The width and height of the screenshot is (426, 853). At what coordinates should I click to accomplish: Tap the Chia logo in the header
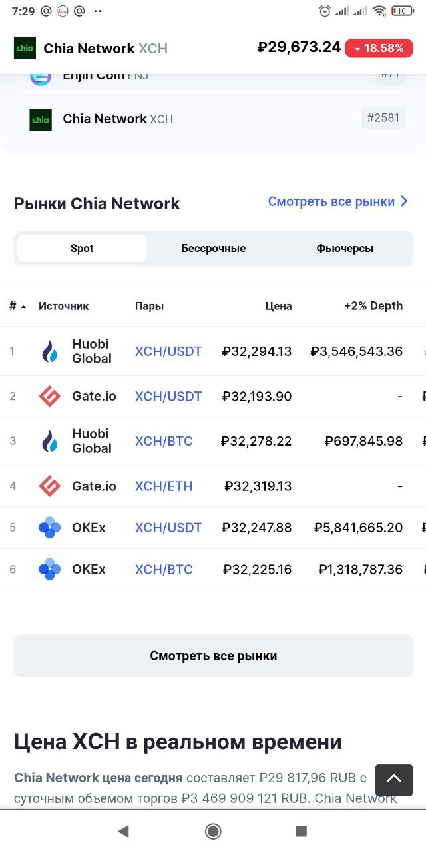point(25,48)
